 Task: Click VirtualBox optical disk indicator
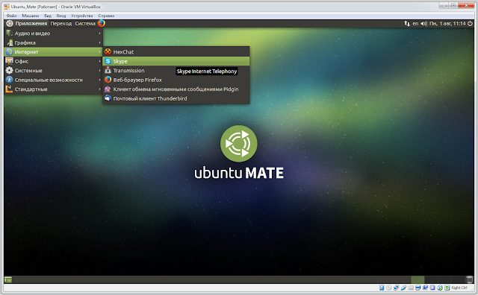pos(388,288)
